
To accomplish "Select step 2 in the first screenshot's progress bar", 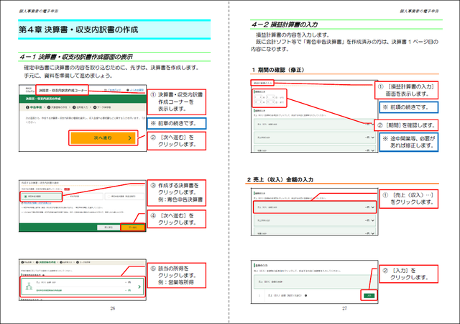I will point(57,107).
